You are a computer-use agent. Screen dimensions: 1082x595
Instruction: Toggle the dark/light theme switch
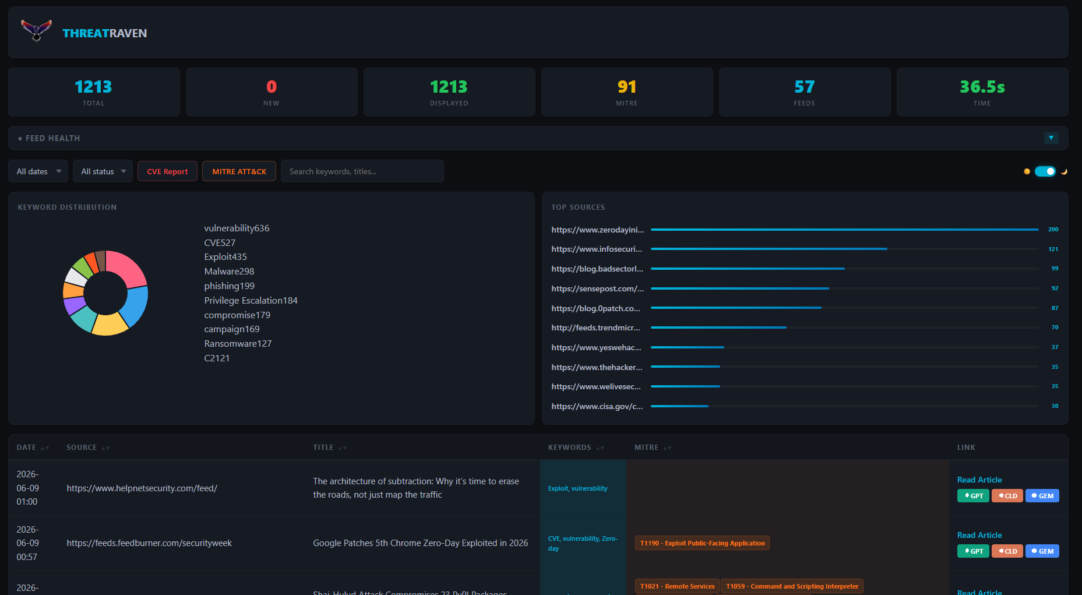[1045, 171]
